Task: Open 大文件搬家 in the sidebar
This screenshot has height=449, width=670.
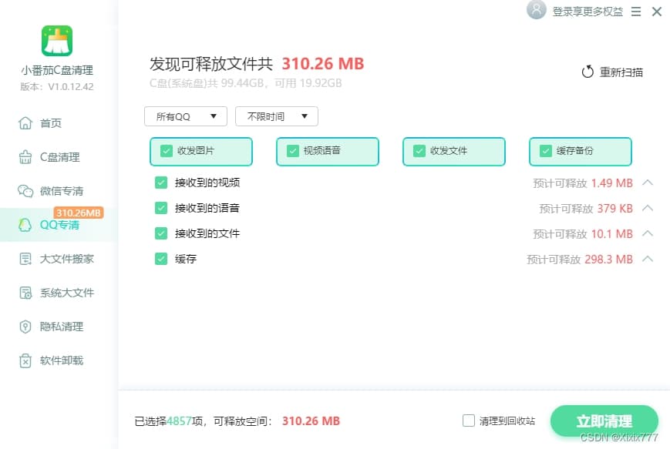Action: pos(59,259)
